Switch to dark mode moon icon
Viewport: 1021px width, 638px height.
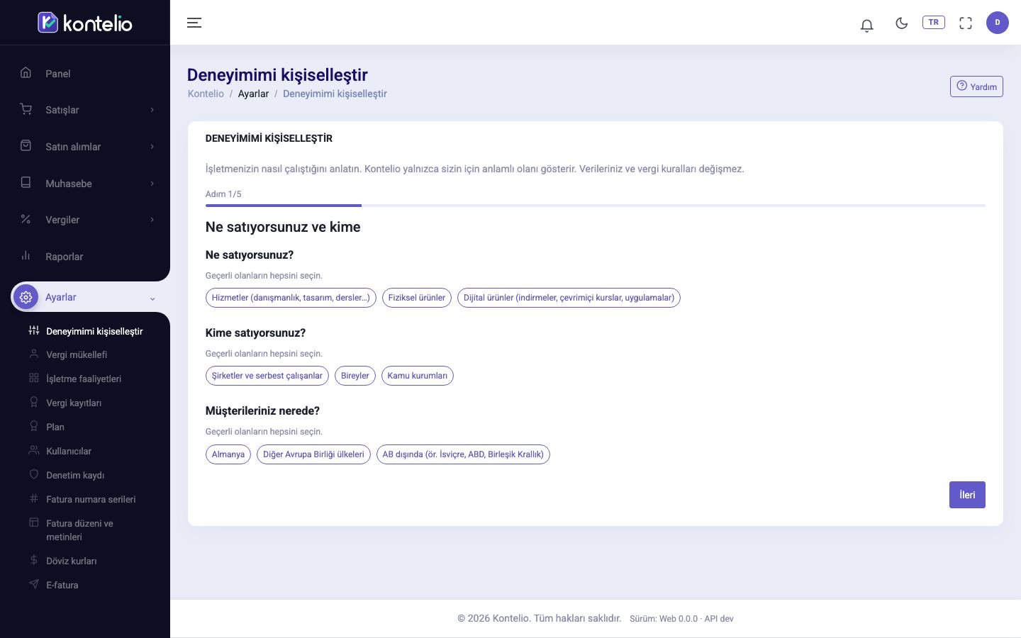point(902,23)
